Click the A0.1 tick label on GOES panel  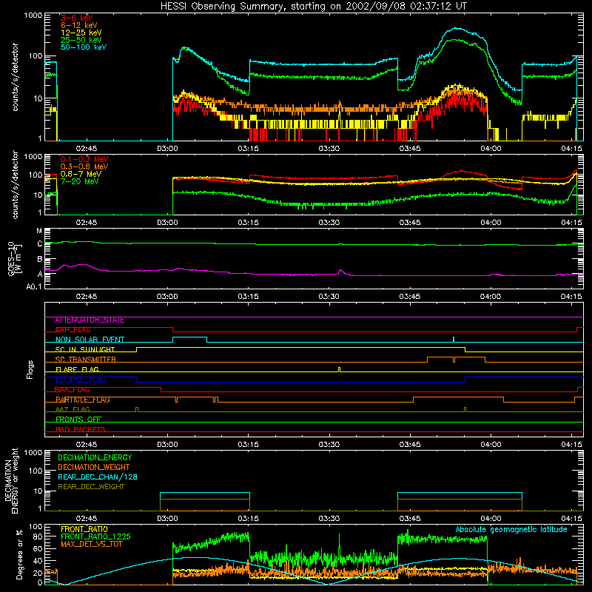tap(34, 286)
